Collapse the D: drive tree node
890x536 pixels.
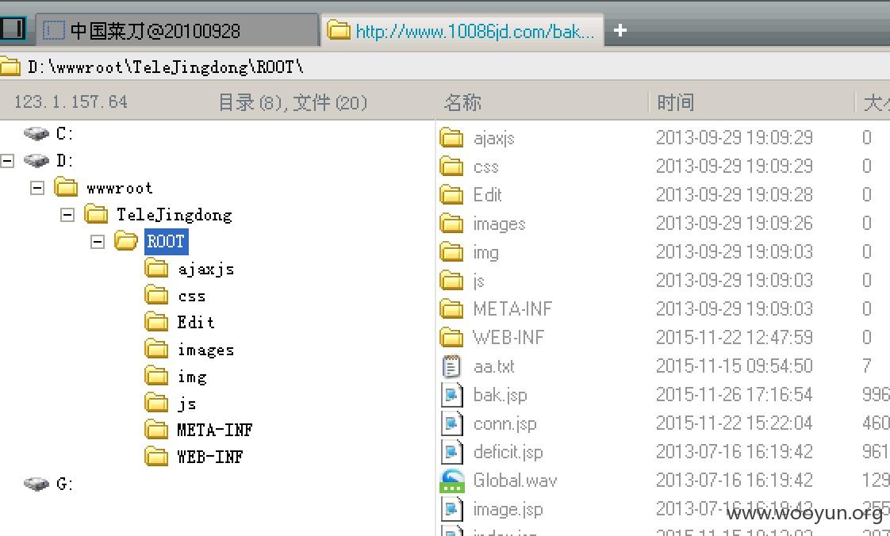pos(7,161)
